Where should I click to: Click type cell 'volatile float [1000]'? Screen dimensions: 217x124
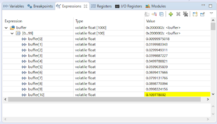pos(91,28)
